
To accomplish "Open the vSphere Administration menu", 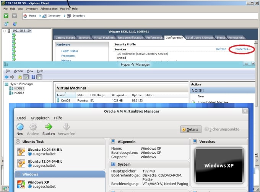I will pos(49,9).
